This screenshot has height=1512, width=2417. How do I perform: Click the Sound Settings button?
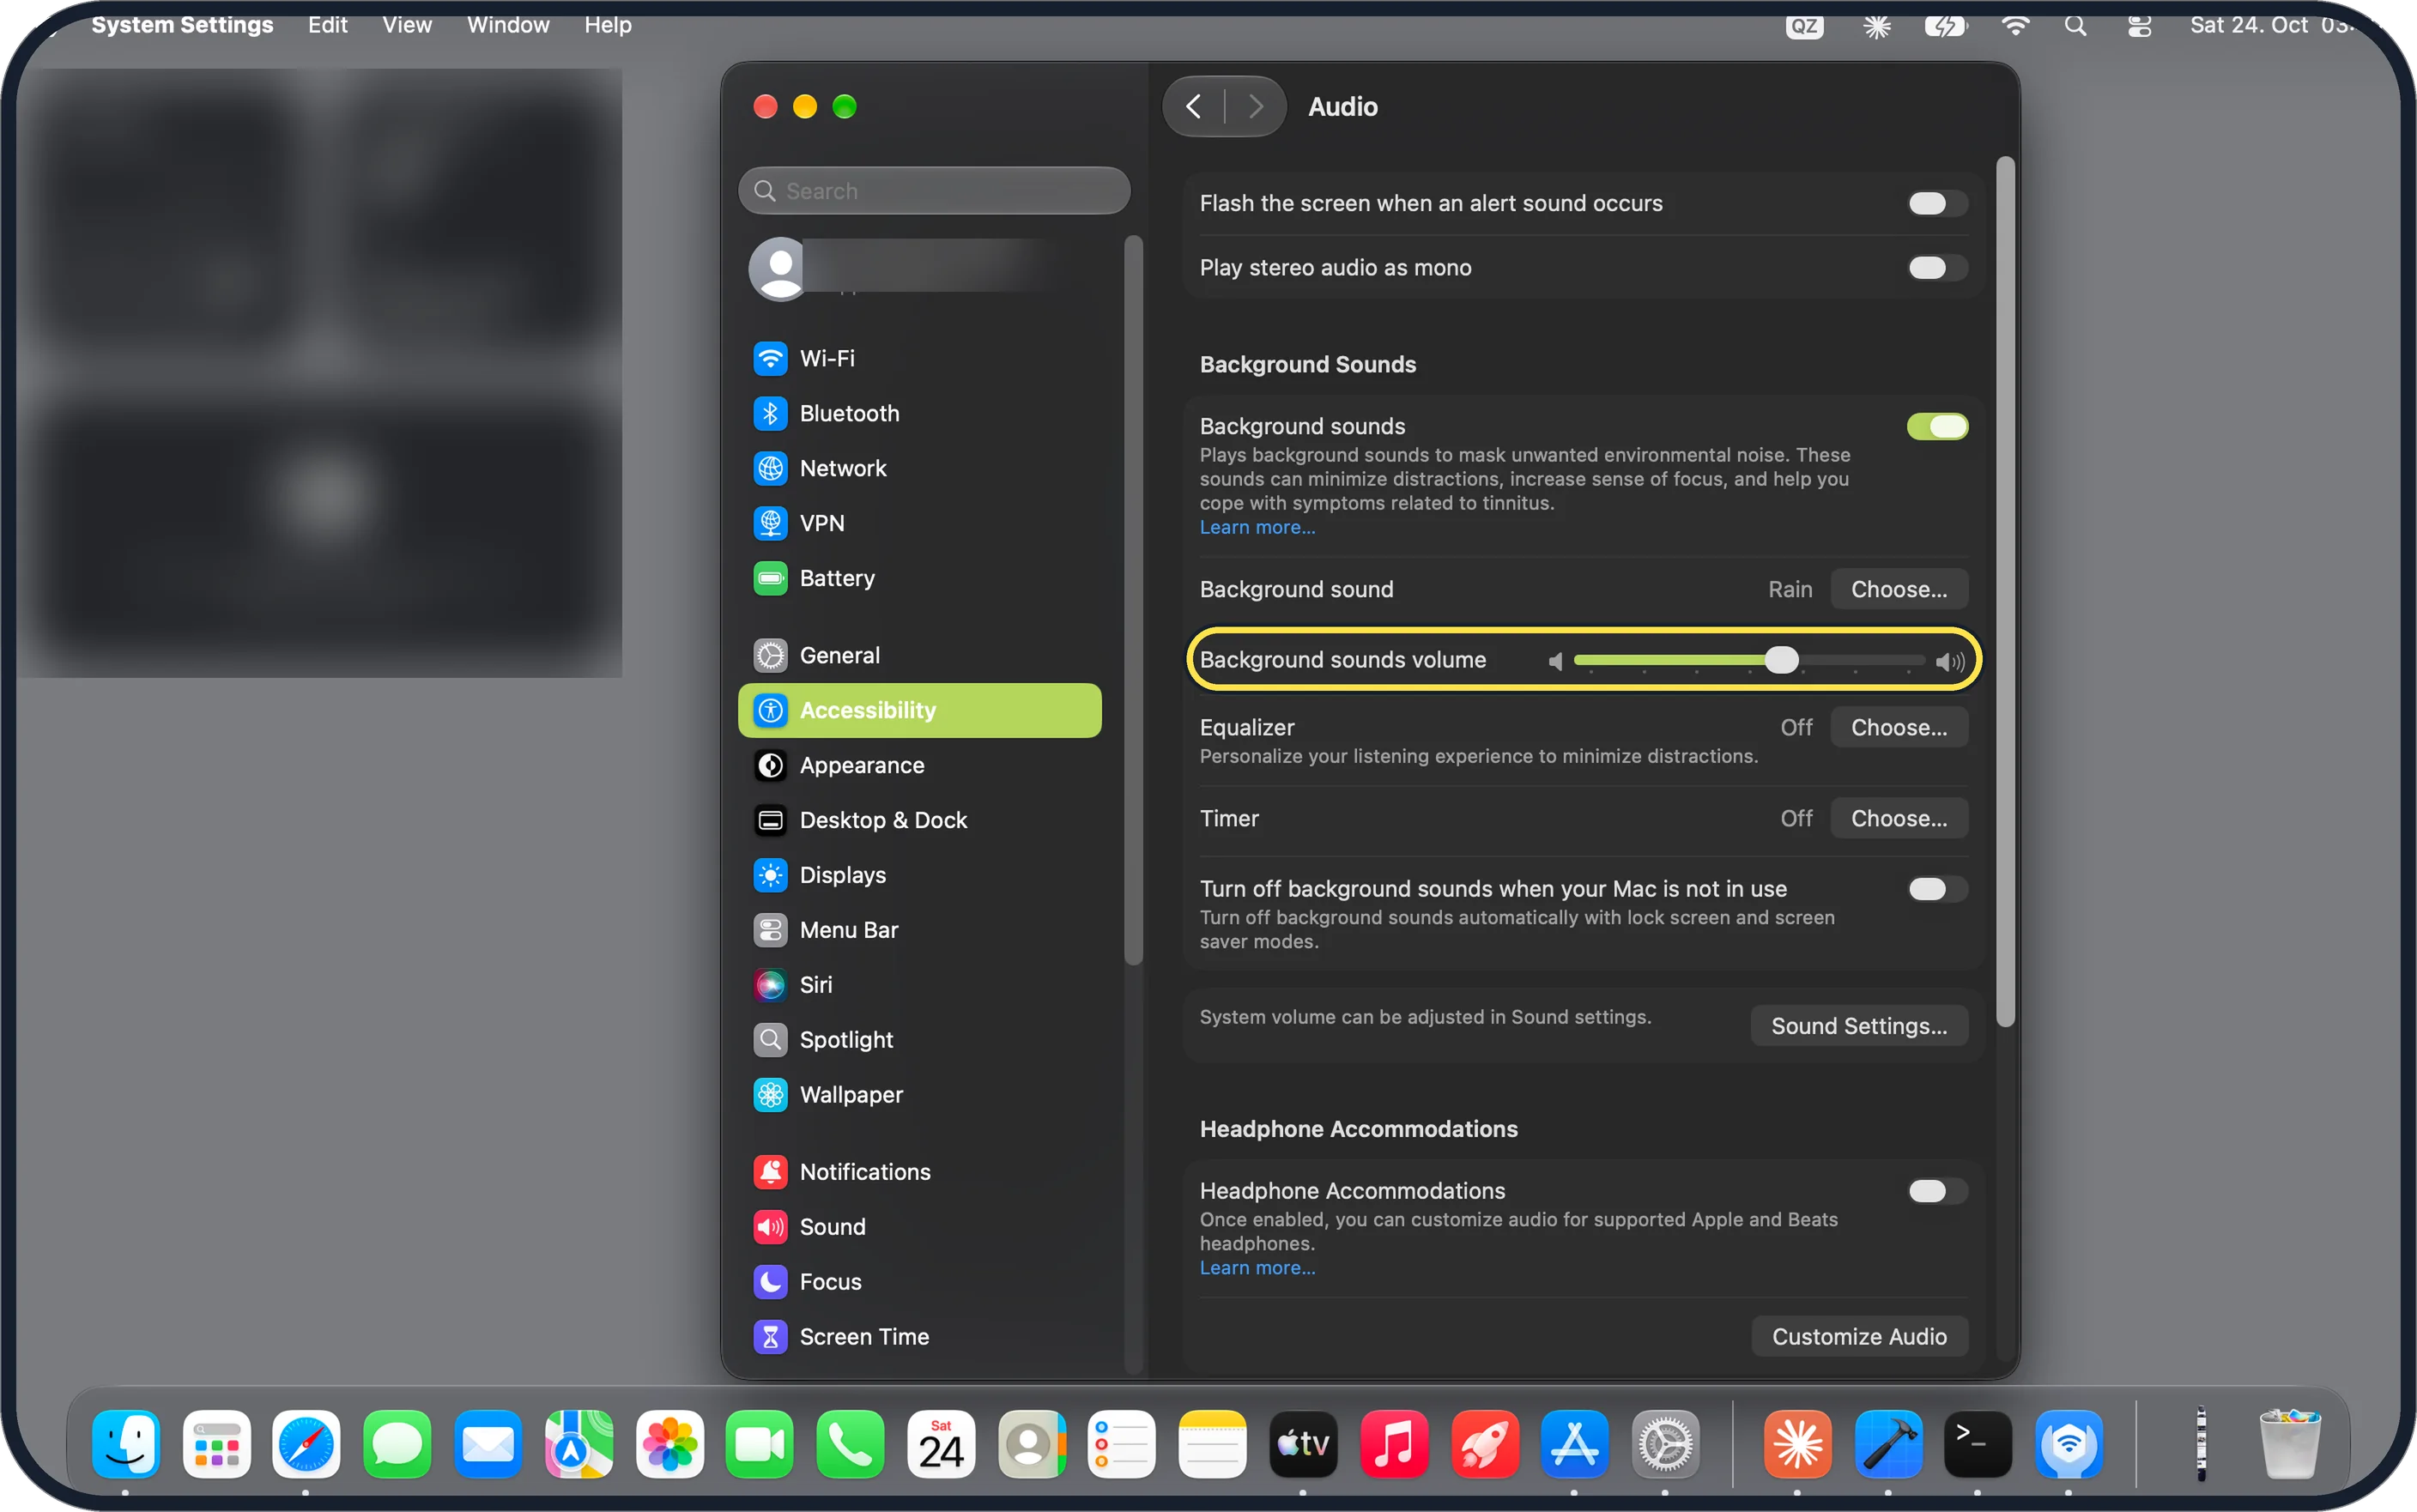tap(1858, 1026)
